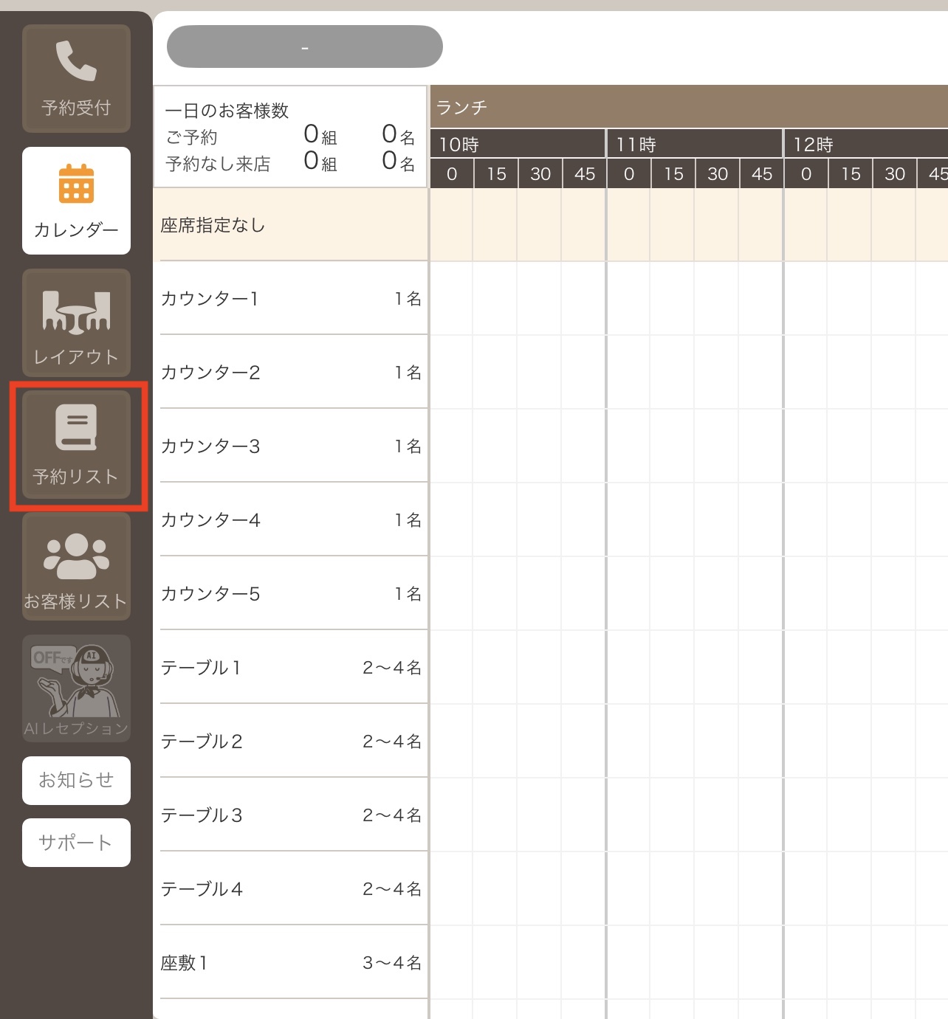948x1019 pixels.
Task: Click カウンター2 slot at 10:30
Action: [540, 373]
